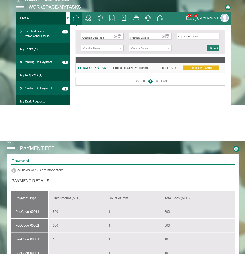Collapse the sidebar with double-chevron

tap(68, 18)
